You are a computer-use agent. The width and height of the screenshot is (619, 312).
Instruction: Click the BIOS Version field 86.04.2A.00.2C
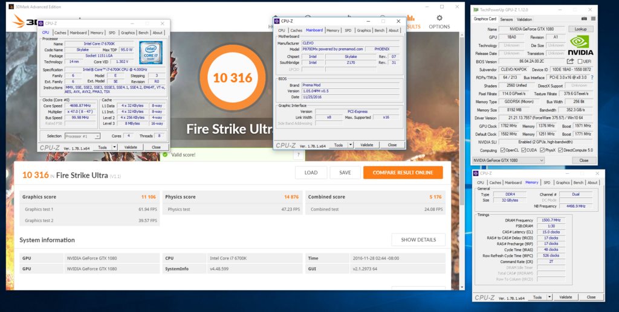(x=532, y=62)
